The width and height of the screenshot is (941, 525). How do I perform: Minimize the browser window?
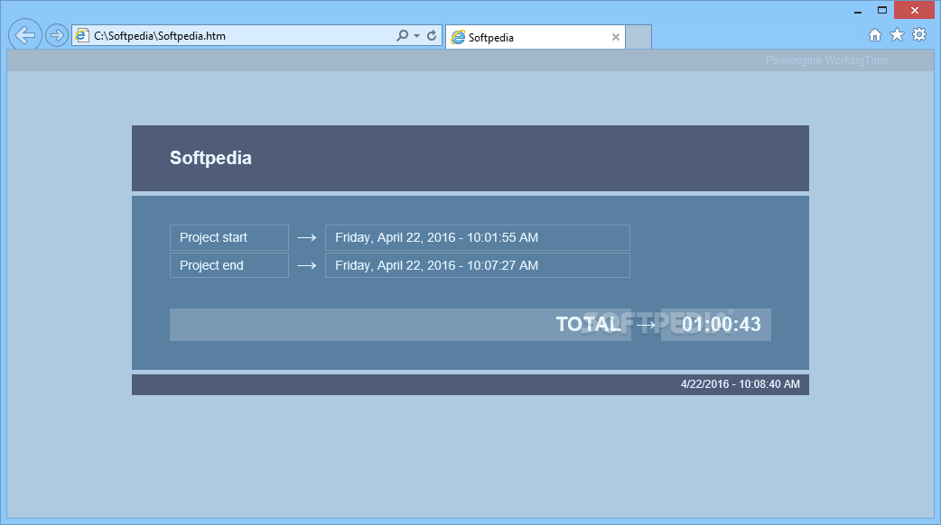pyautogui.click(x=858, y=10)
